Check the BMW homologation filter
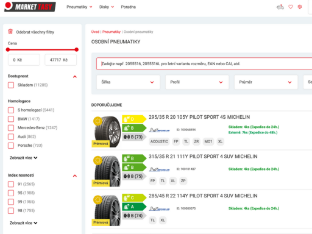Image resolution: width=312 pixels, height=234 pixels. (11, 119)
